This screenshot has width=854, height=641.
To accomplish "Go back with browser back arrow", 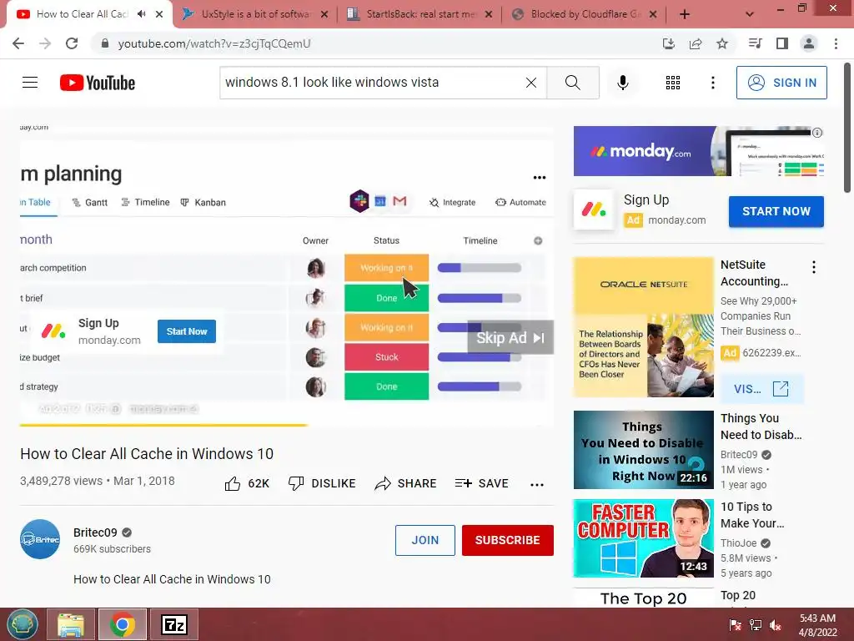I will tap(18, 43).
